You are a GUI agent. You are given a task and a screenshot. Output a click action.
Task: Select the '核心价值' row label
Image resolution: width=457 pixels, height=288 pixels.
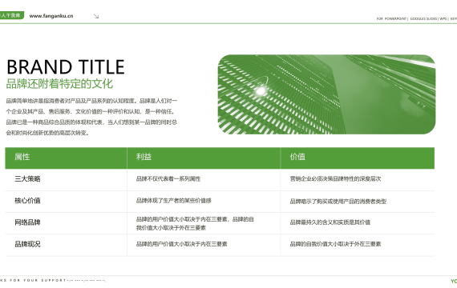pyautogui.click(x=27, y=201)
